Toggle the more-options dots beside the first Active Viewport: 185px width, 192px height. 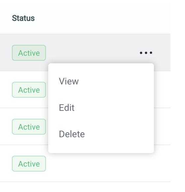point(146,53)
